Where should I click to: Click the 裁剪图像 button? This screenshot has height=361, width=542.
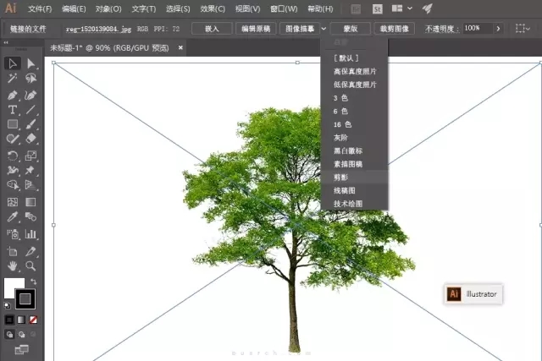[x=393, y=29]
